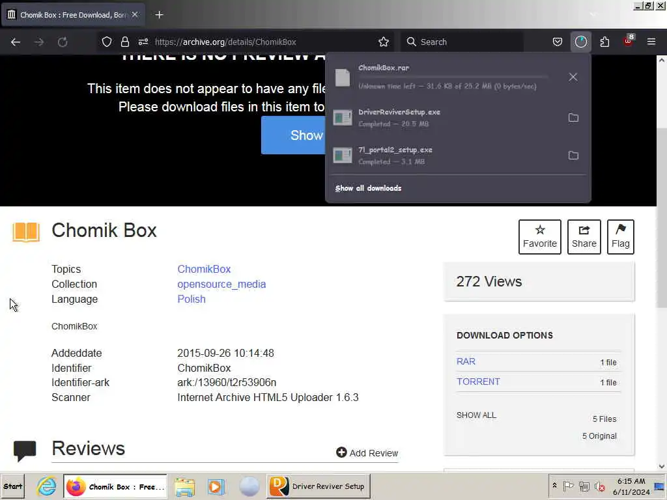Screen dimensions: 667x500
Task: Click the site security padlock icon
Action: click(x=124, y=42)
